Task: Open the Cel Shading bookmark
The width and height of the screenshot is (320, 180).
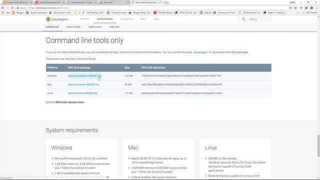Action: point(93,12)
